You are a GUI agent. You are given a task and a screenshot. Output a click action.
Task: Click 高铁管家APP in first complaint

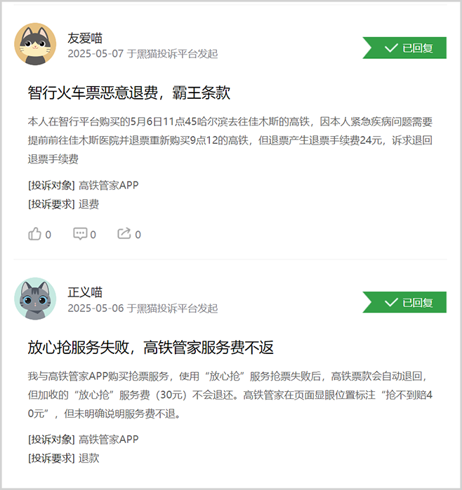[x=109, y=185]
